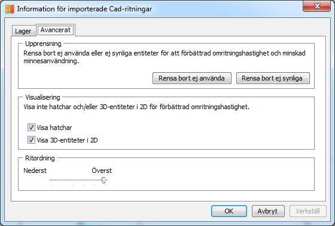Click the Upprensning description text
This screenshot has height=226, width=335.
165,57
